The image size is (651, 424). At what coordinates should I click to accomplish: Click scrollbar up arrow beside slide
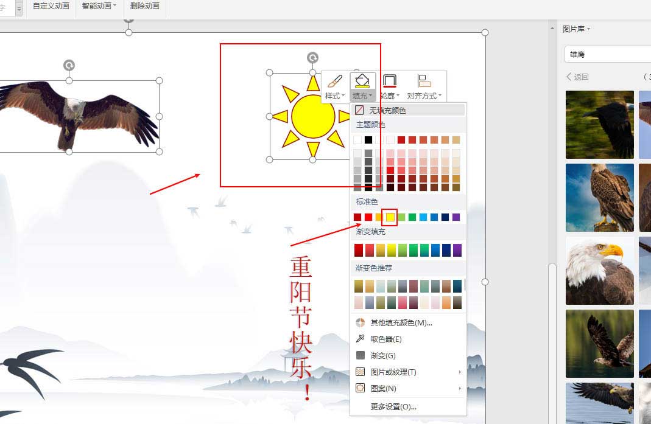point(552,28)
